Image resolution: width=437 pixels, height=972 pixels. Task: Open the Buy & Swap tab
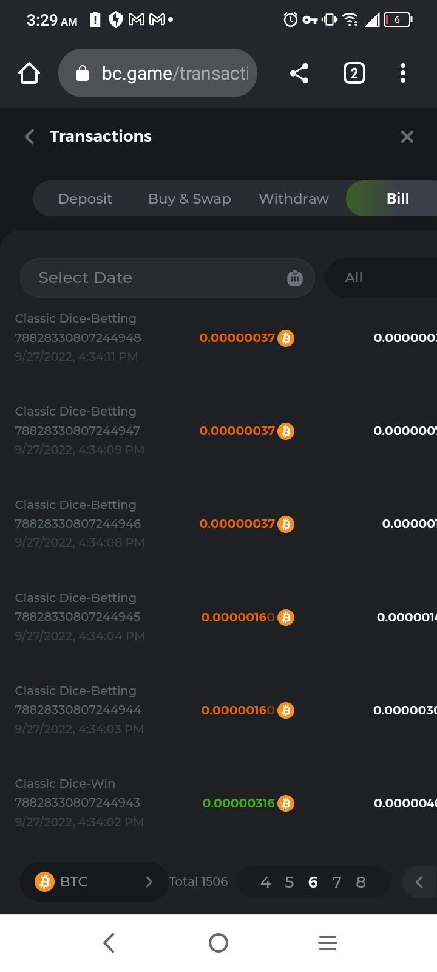[189, 199]
